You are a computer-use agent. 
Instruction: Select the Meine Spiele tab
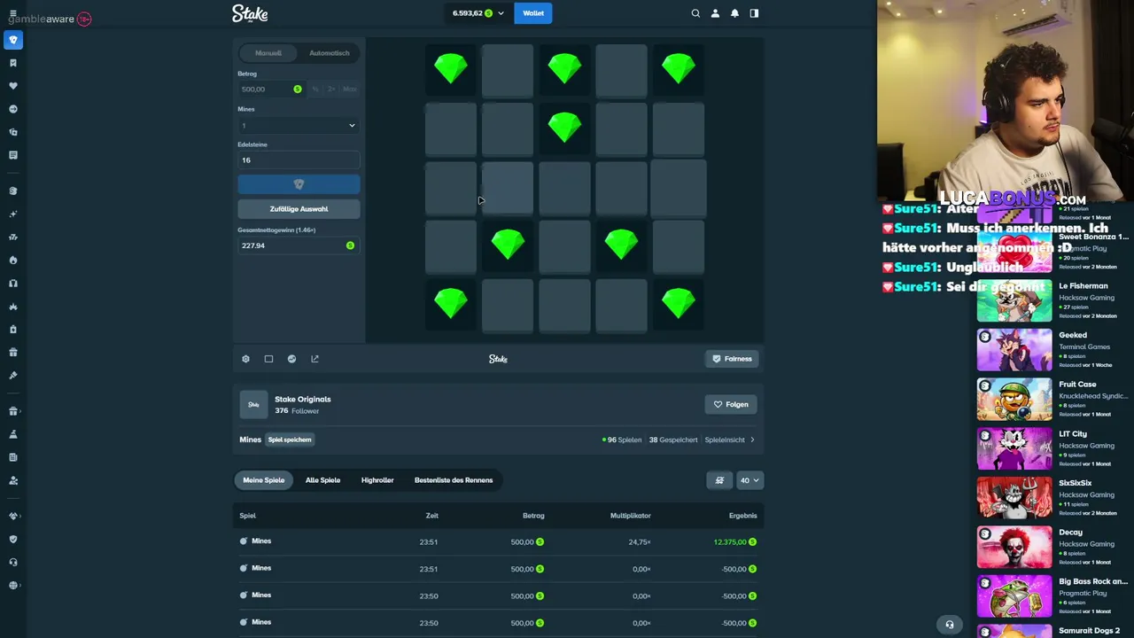click(264, 480)
